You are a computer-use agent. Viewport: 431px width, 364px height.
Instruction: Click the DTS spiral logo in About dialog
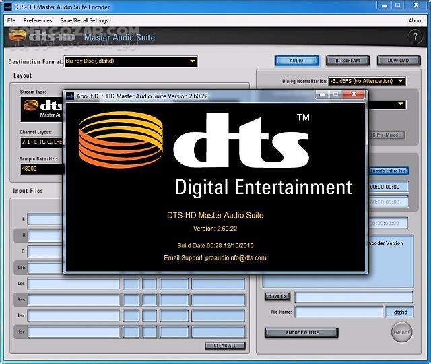pos(121,140)
